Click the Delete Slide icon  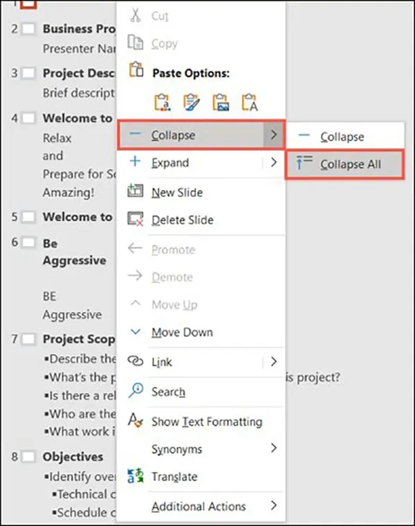click(136, 219)
